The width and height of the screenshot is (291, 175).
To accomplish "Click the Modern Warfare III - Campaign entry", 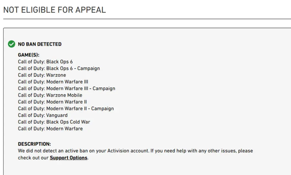I will pos(66,89).
